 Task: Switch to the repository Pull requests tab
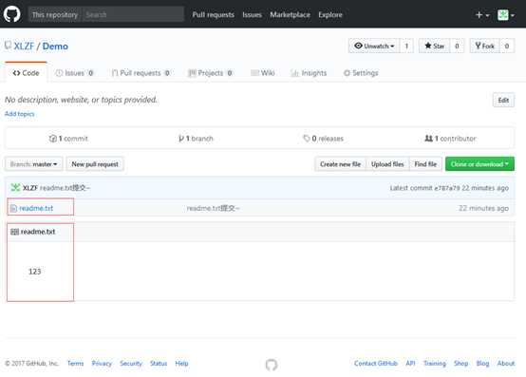(x=141, y=73)
